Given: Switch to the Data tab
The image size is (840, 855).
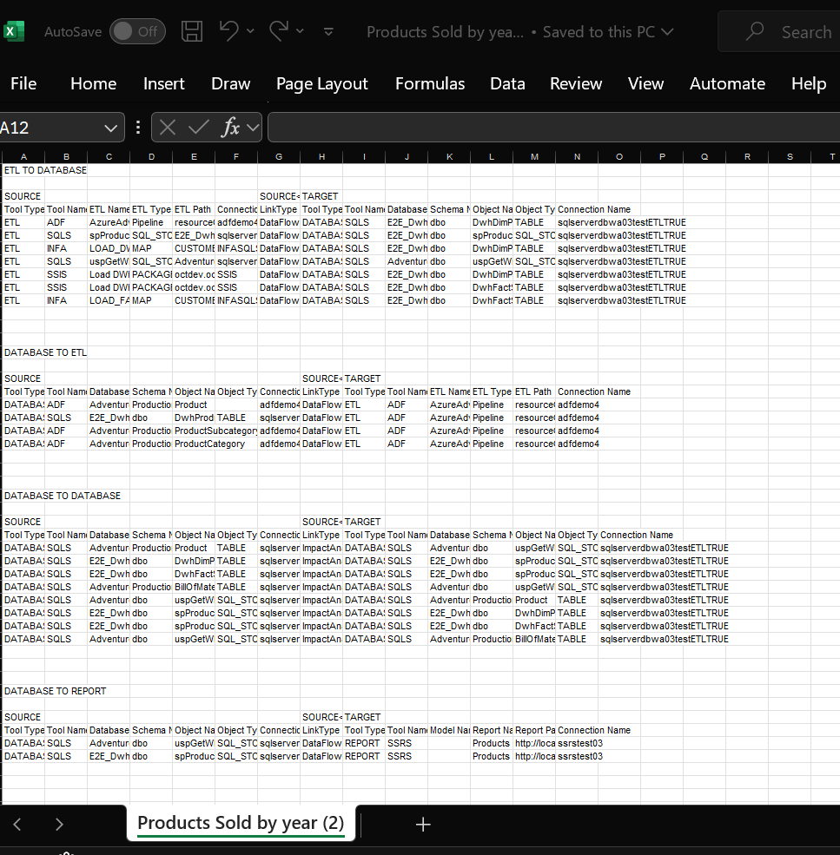Looking at the screenshot, I should 507,83.
